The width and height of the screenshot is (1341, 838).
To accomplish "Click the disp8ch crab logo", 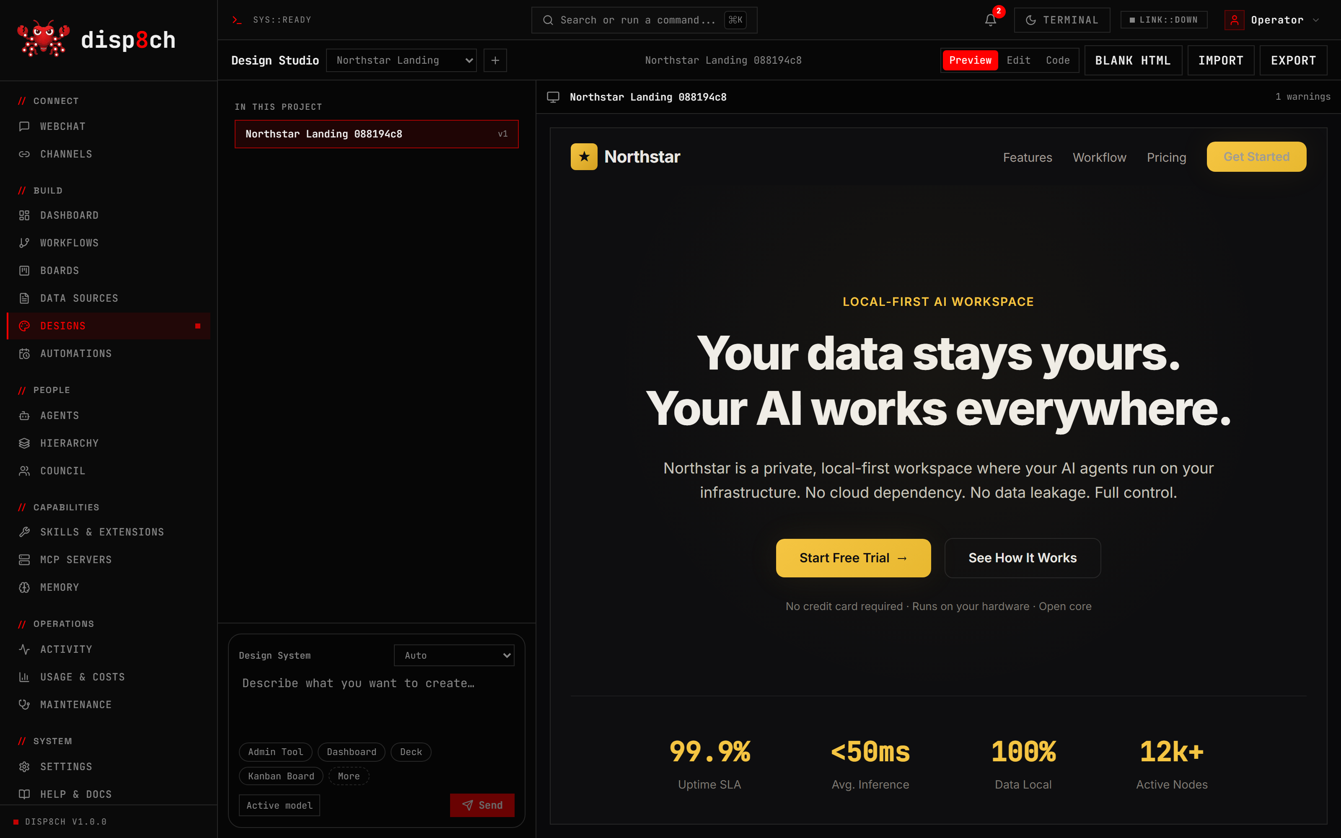I will (x=43, y=39).
